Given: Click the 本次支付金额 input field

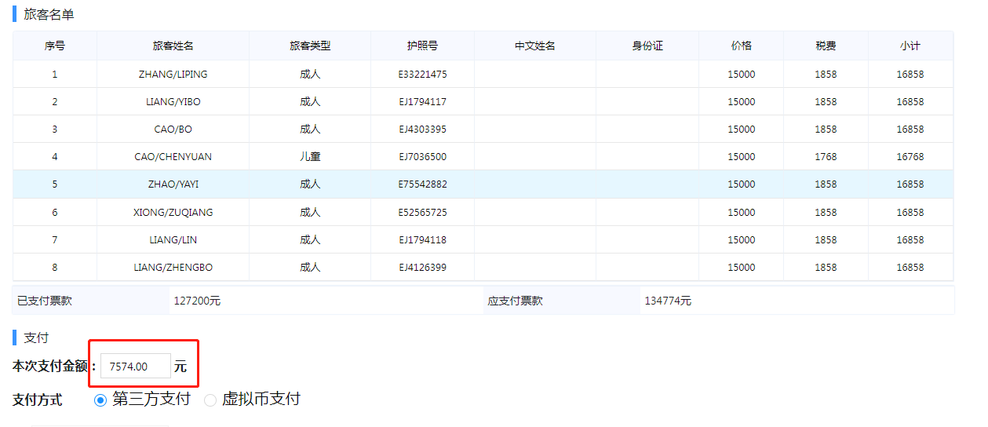Looking at the screenshot, I should pyautogui.click(x=136, y=367).
